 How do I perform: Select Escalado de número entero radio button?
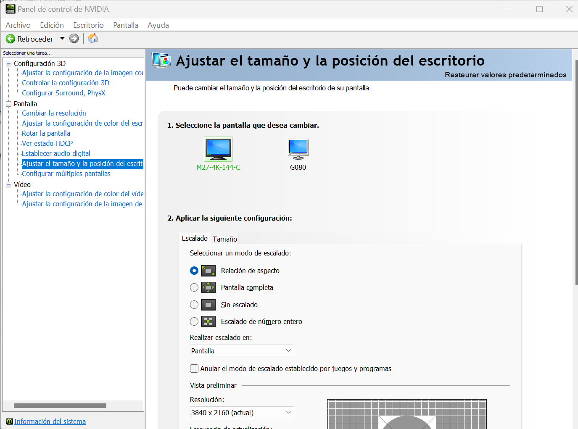[x=194, y=321]
